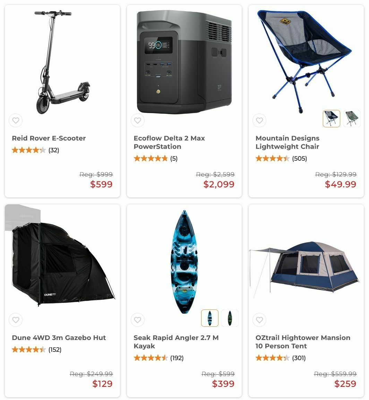Image resolution: width=369 pixels, height=400 pixels.
Task: Select the blue chair color variant
Action: [x=331, y=119]
